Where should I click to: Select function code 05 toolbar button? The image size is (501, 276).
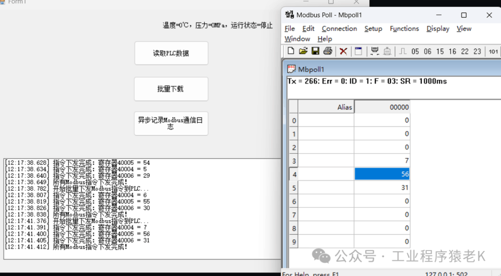415,51
